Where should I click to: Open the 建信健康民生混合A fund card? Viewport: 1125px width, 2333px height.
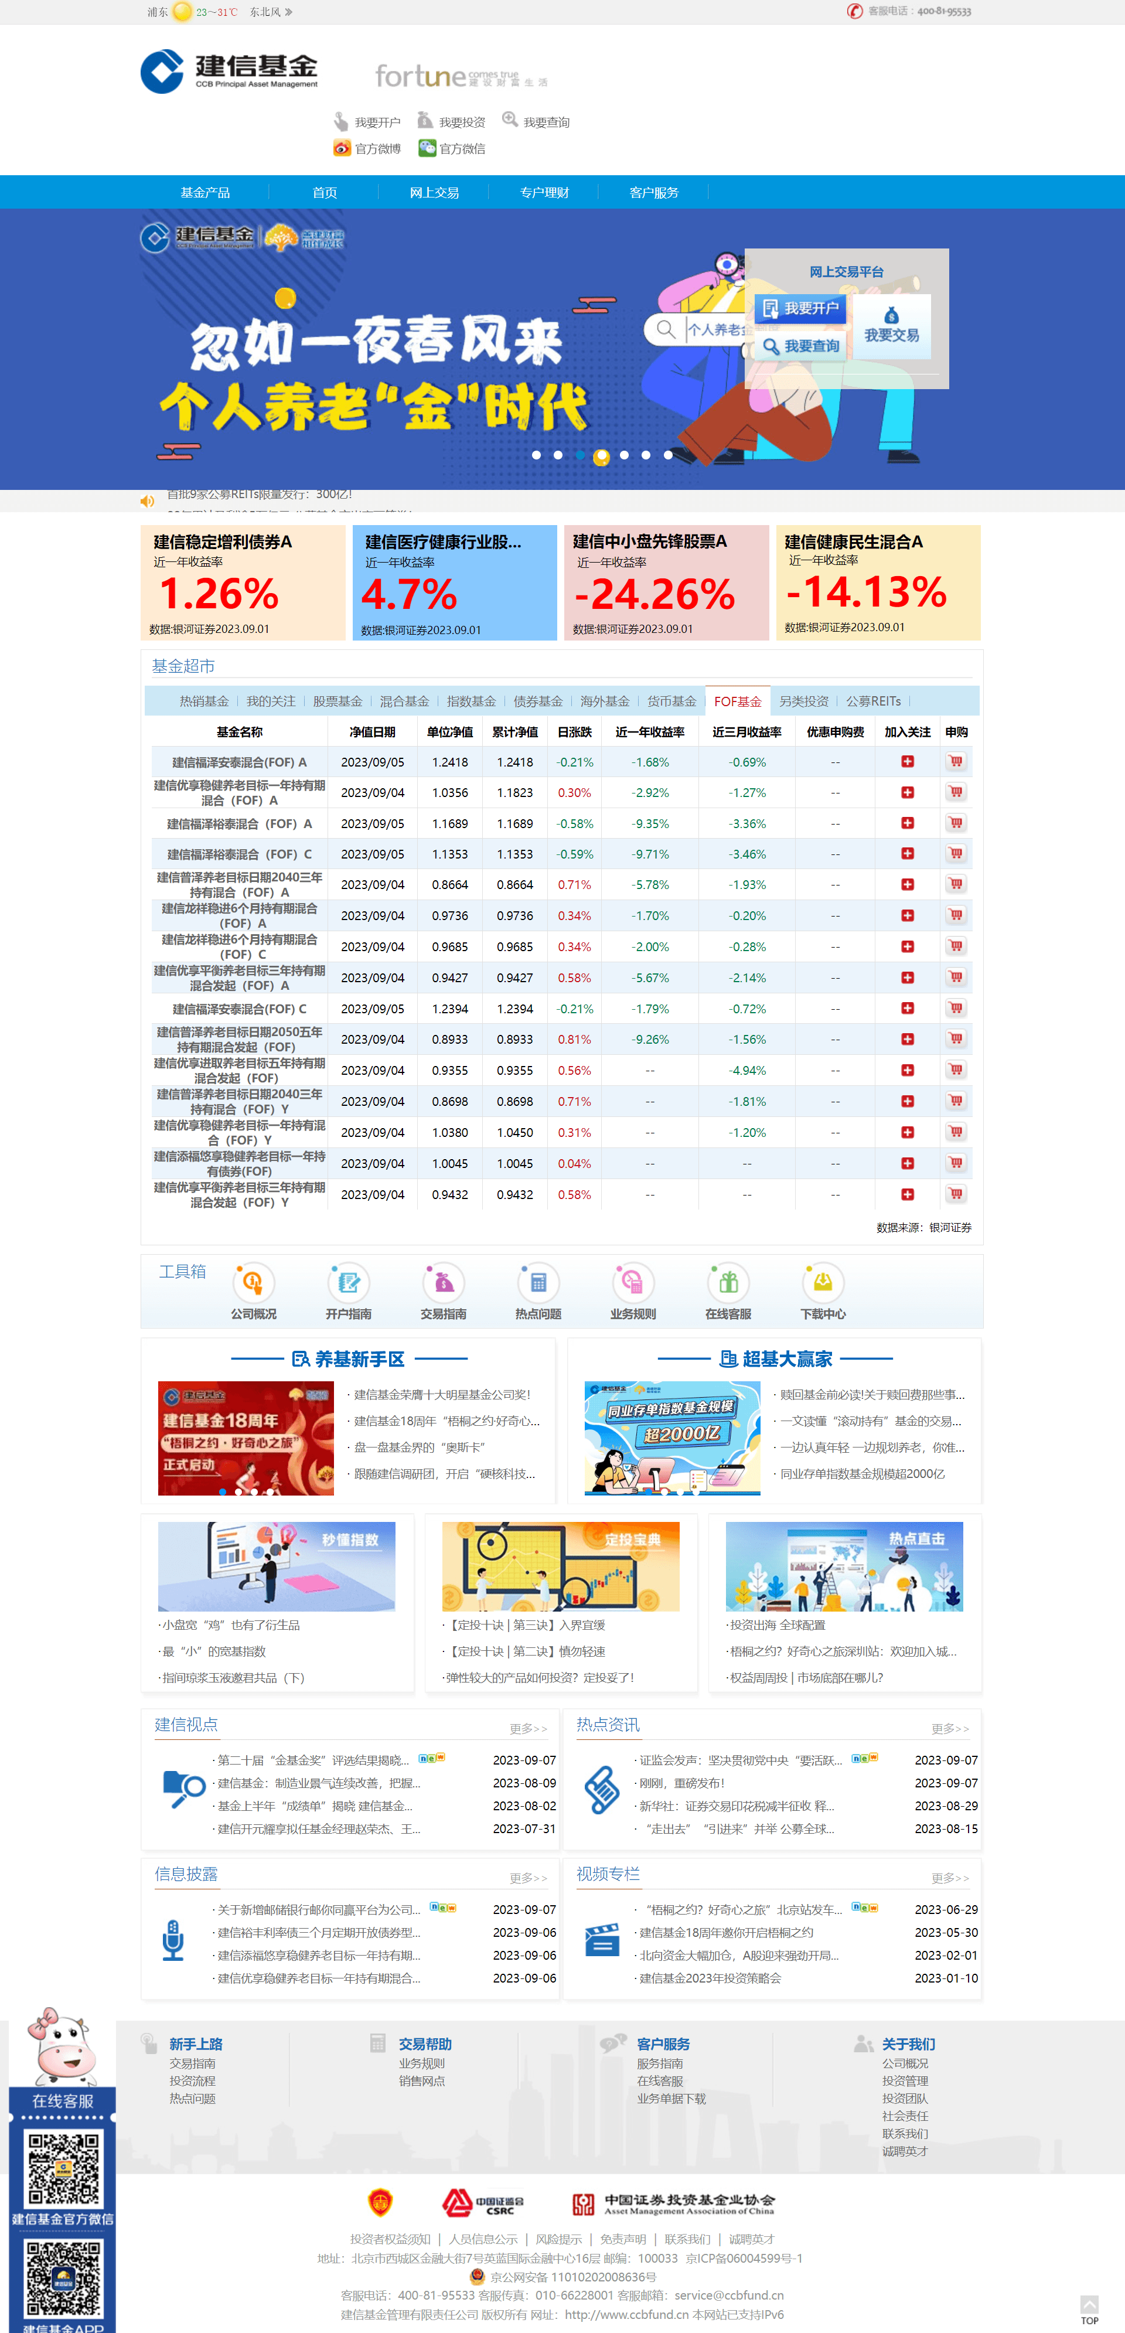pyautogui.click(x=879, y=583)
